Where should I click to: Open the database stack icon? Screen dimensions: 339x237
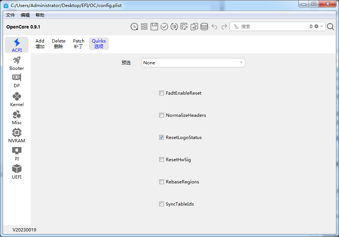click(204, 27)
